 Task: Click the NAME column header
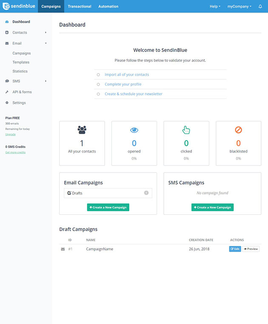point(91,240)
